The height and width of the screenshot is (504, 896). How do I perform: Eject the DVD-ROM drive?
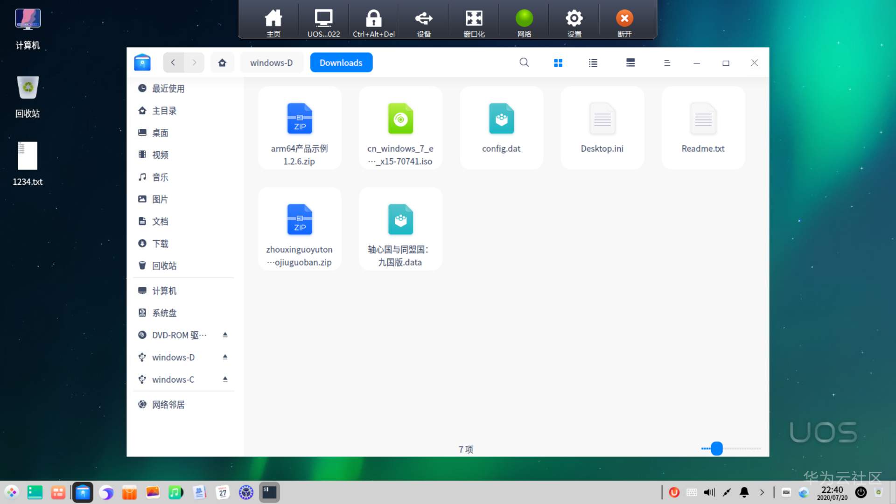pos(225,335)
